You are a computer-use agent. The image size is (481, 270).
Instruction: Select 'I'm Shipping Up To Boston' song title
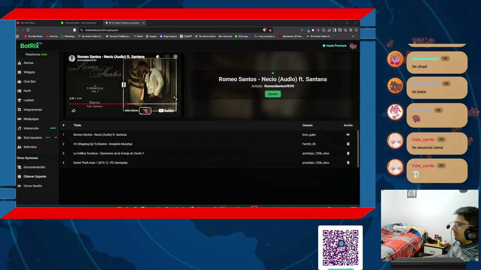click(103, 144)
